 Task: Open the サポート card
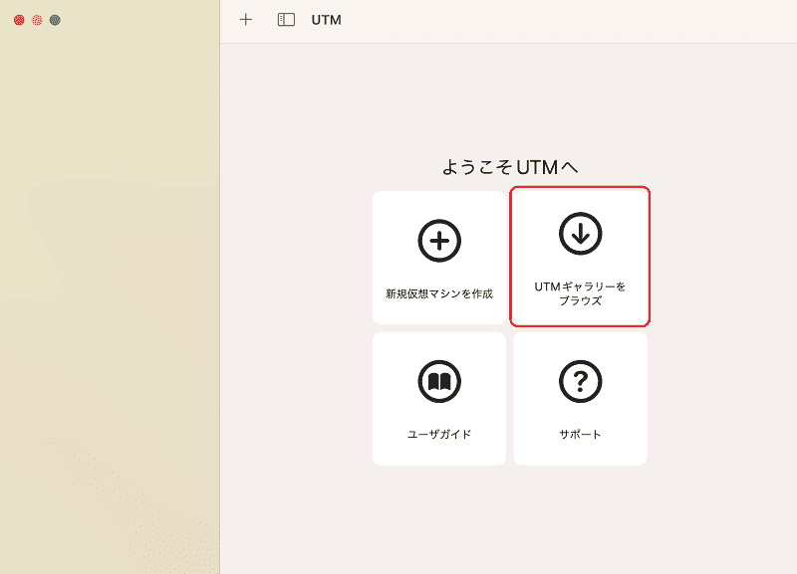click(580, 398)
